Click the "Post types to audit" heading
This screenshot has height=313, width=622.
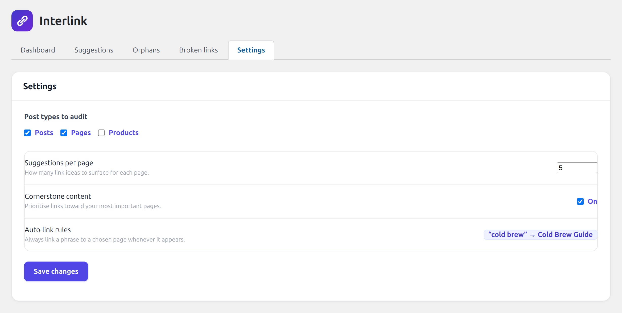pos(56,117)
